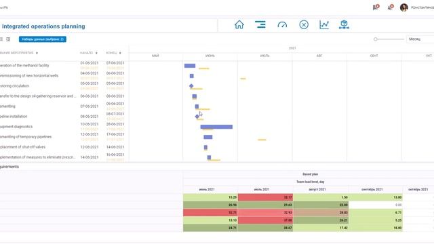Open the Gantt list view icon
434x244 pixels.
(x=260, y=24)
